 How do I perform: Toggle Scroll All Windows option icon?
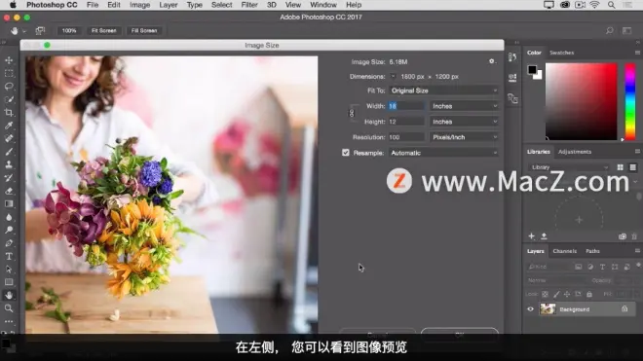tap(40, 31)
